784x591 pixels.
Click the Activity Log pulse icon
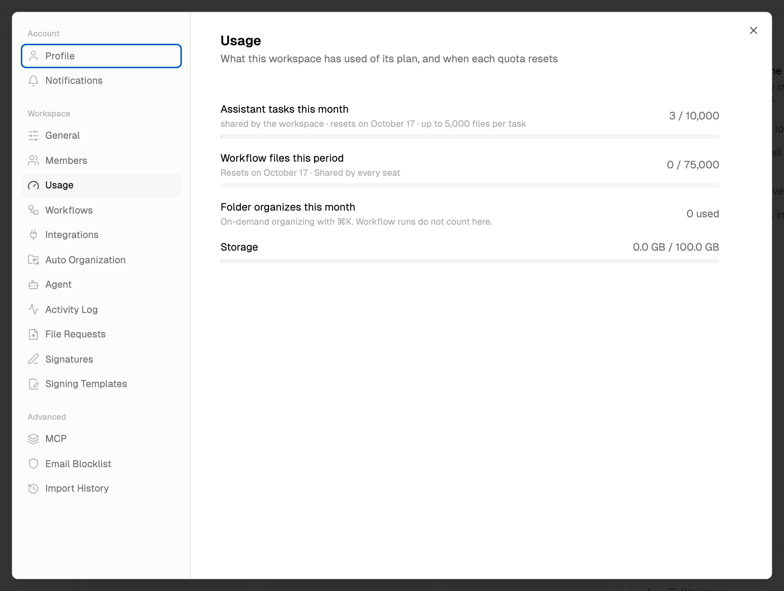33,310
